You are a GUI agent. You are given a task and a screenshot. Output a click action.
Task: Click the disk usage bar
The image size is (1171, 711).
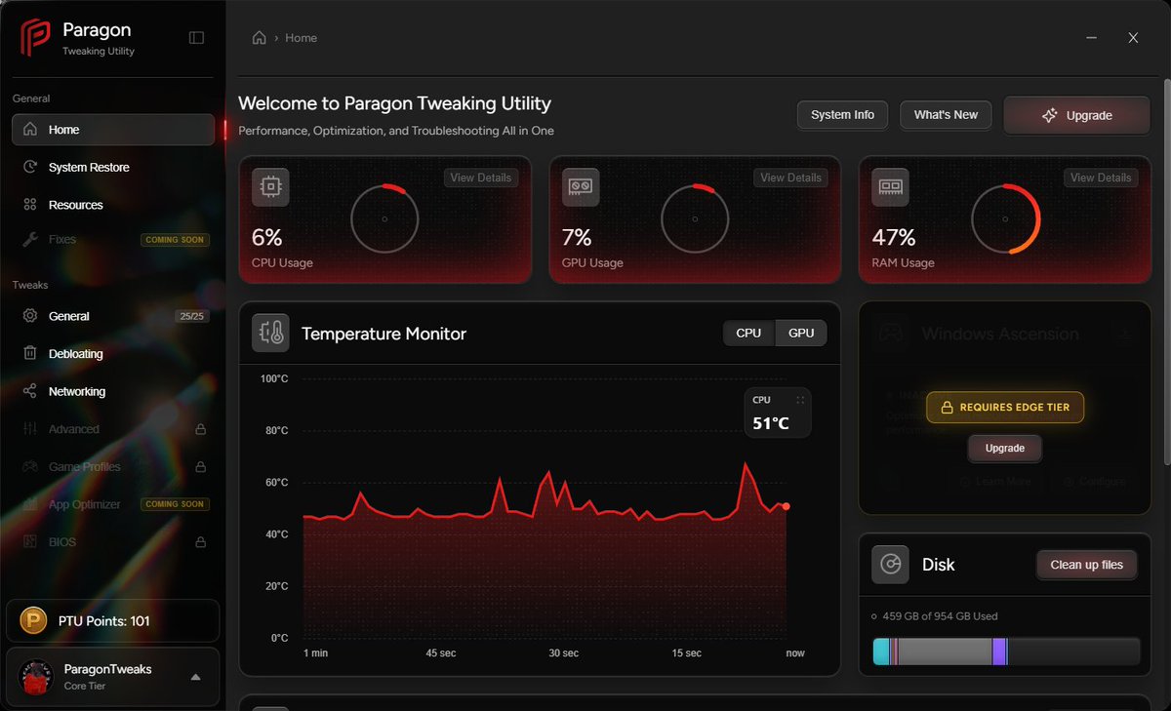tap(1006, 652)
